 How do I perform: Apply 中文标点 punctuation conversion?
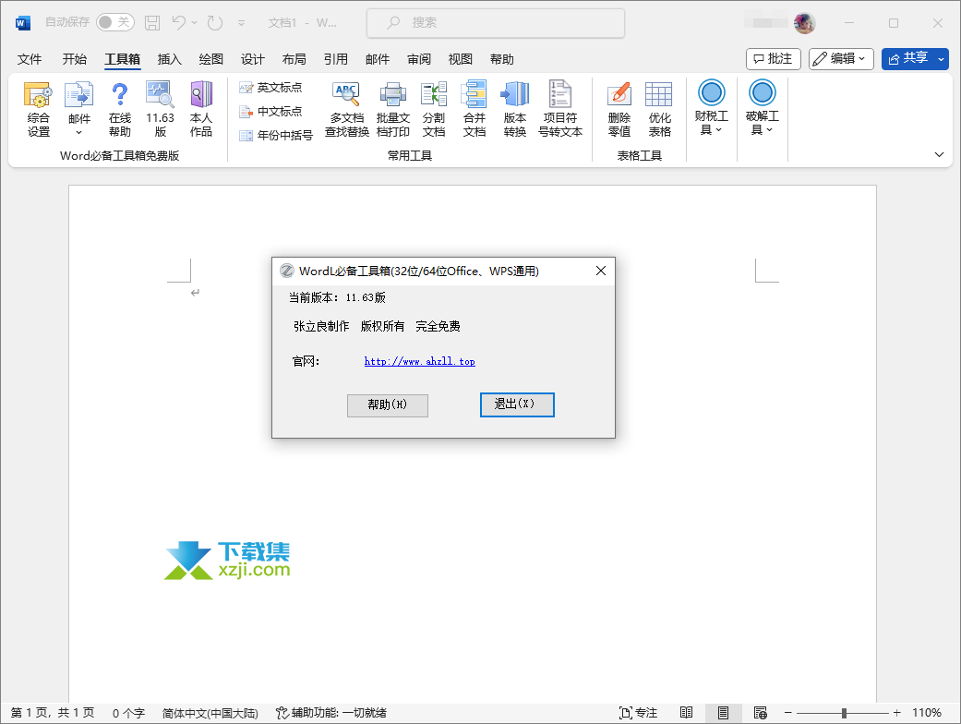coord(270,112)
